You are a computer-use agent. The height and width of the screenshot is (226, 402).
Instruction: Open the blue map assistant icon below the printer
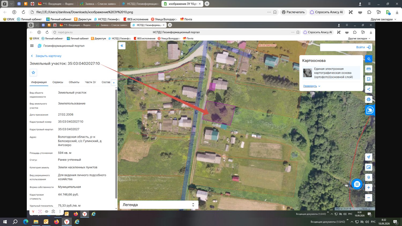pyautogui.click(x=370, y=110)
